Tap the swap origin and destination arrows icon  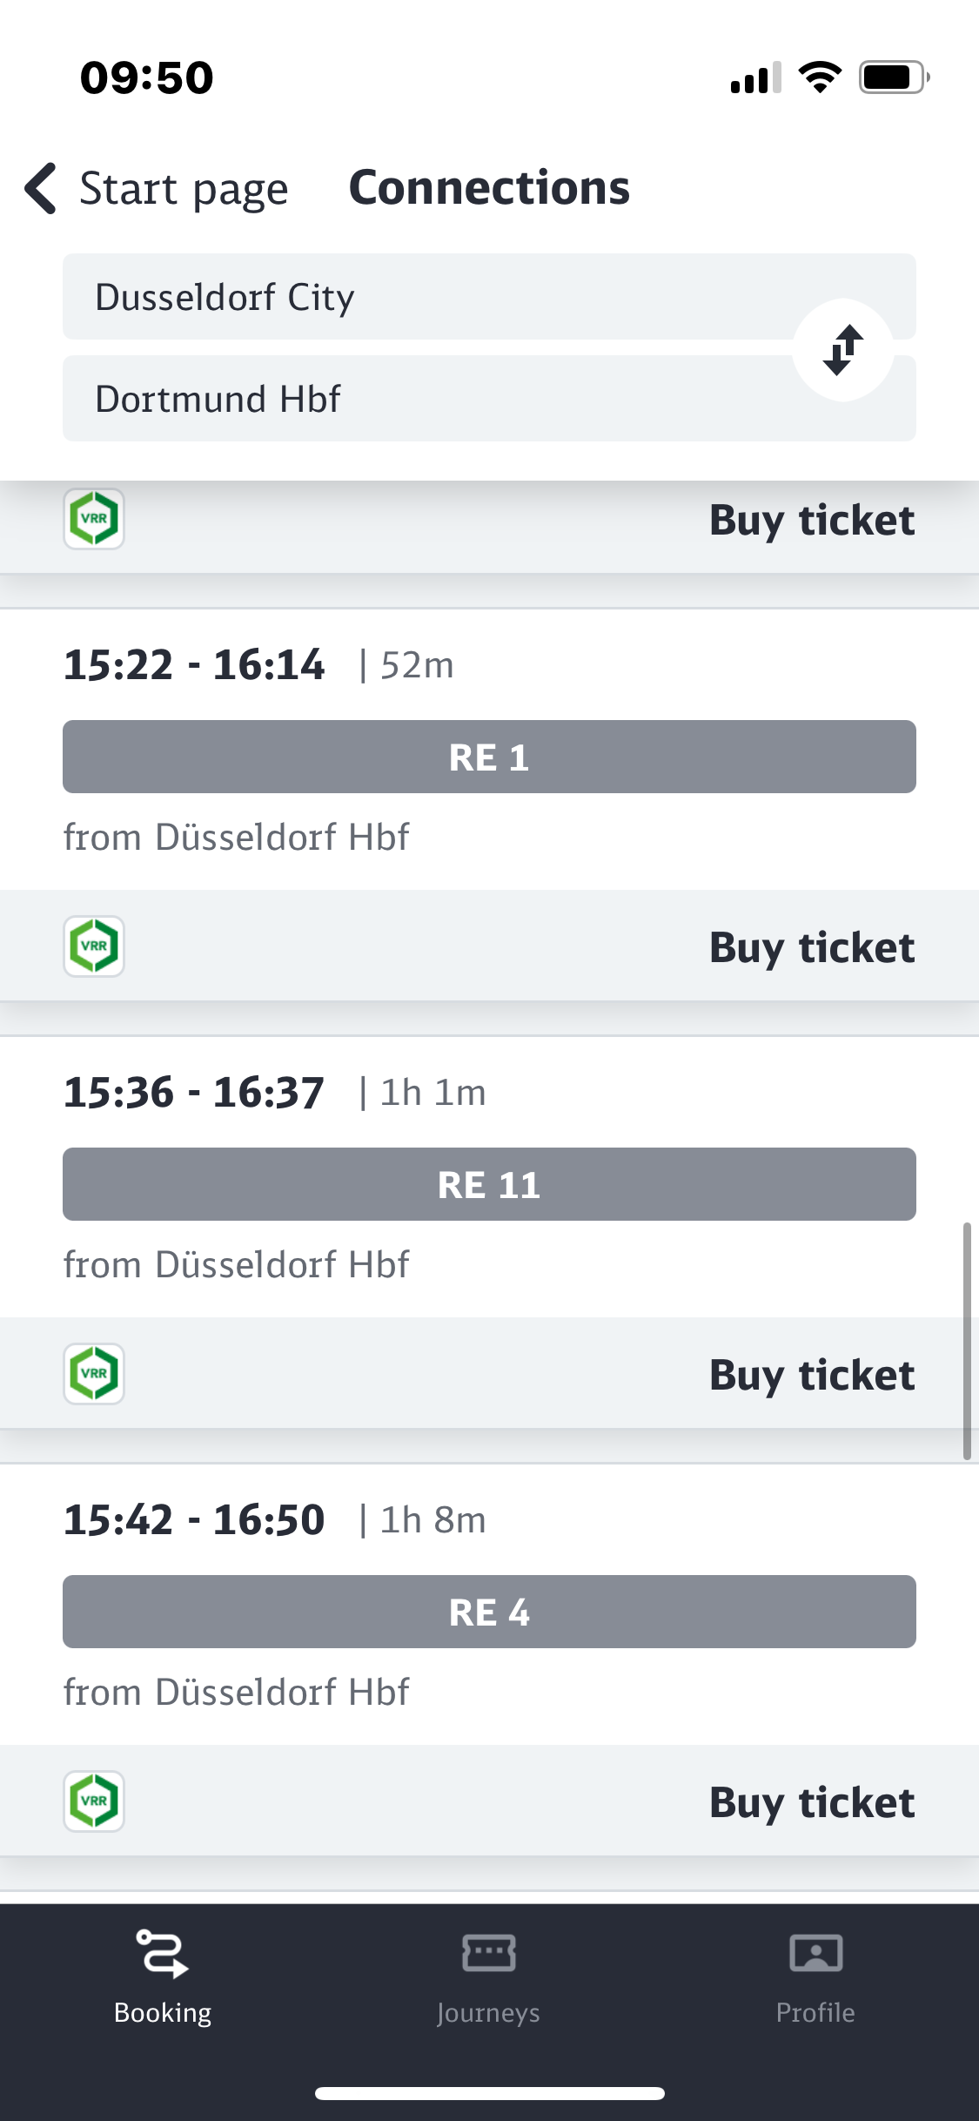click(842, 350)
